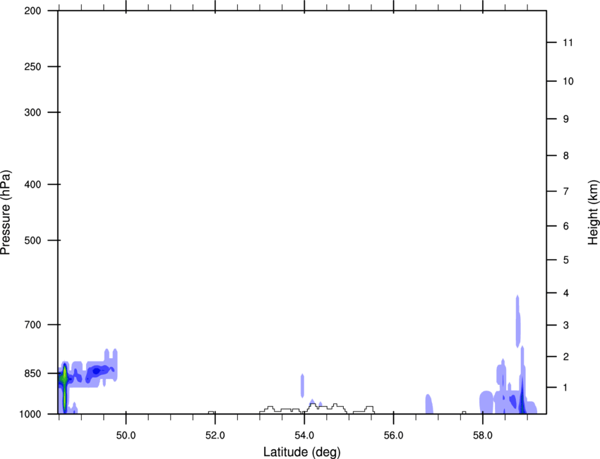Click the 9 km height label
The height and width of the screenshot is (459, 600).
566,119
